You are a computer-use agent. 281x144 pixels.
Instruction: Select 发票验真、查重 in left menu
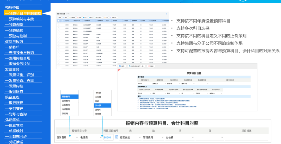(19, 80)
